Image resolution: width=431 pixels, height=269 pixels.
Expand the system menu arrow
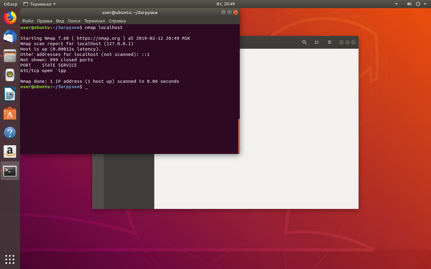click(425, 4)
